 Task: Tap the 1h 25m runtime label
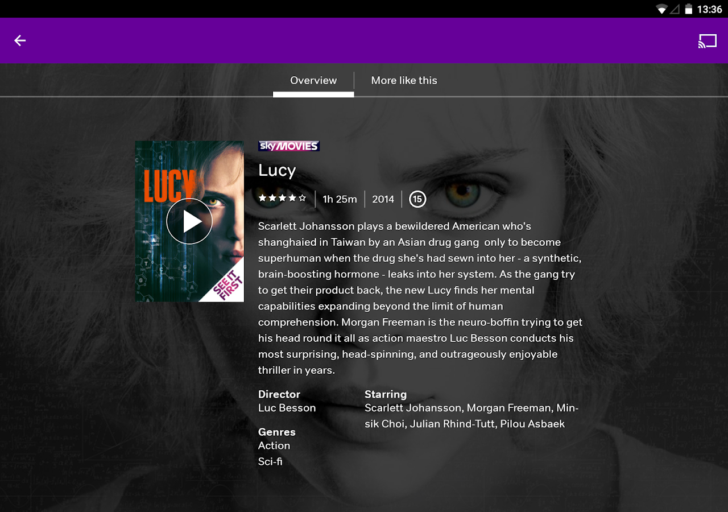(x=340, y=199)
